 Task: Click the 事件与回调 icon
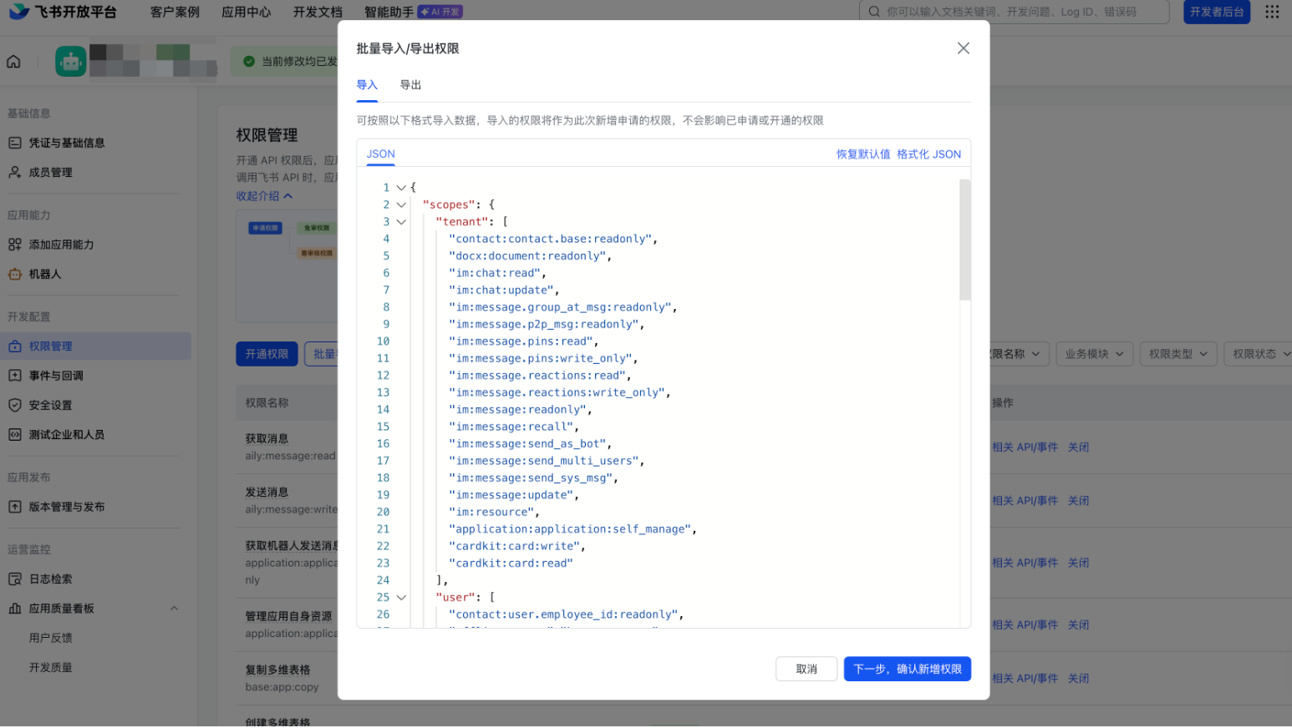click(x=15, y=376)
